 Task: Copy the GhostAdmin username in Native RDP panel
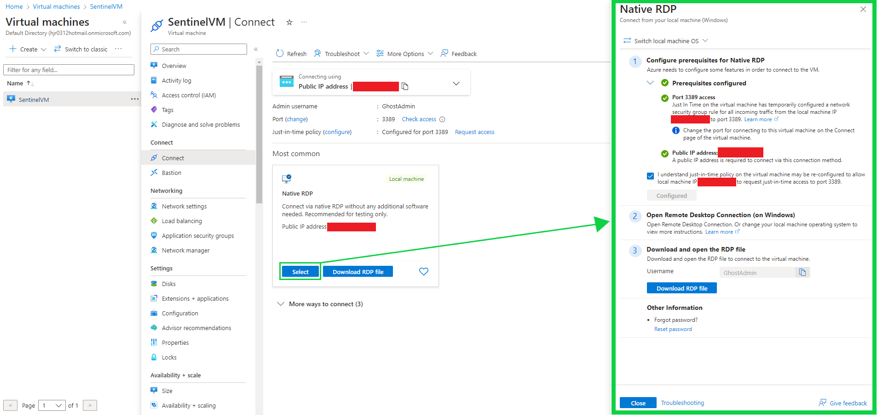[x=802, y=272]
